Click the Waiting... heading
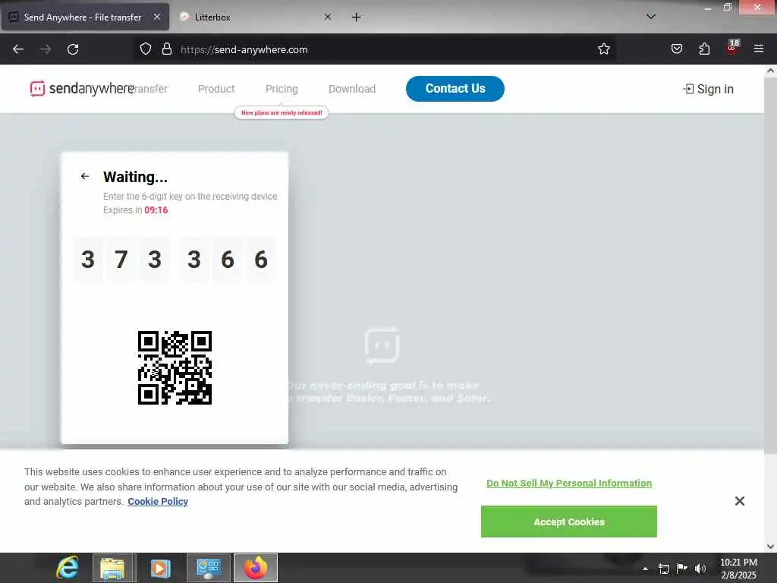Viewport: 777px width, 583px height. (x=135, y=177)
